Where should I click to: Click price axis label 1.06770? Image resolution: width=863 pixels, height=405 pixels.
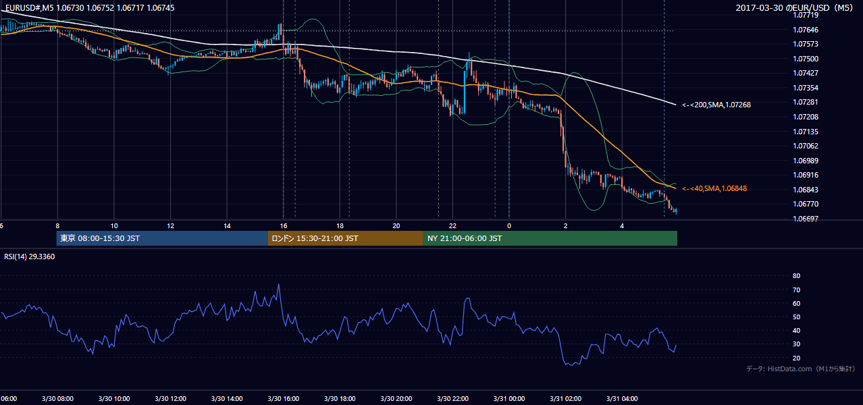pyautogui.click(x=806, y=204)
